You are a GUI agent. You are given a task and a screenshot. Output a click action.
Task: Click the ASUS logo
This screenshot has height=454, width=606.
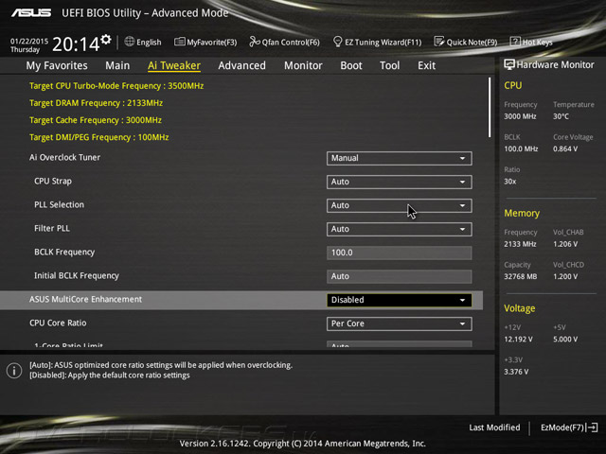(31, 13)
